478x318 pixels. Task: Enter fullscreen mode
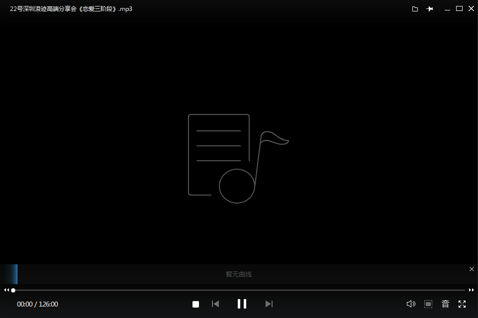tap(462, 304)
